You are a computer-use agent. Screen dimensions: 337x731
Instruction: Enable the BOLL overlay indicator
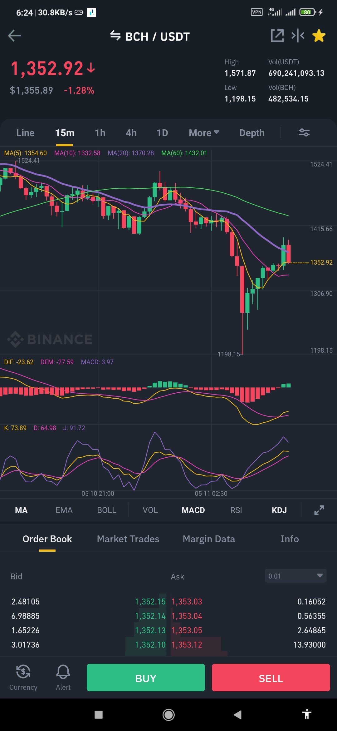point(107,510)
